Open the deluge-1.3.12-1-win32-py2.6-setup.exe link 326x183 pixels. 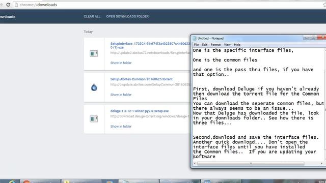point(140,111)
